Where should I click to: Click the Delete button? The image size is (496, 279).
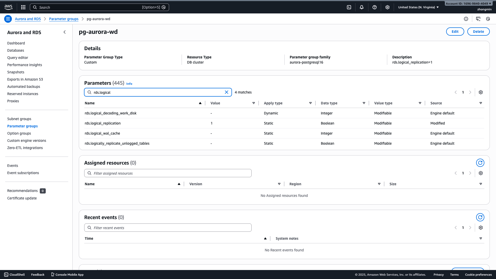478,32
